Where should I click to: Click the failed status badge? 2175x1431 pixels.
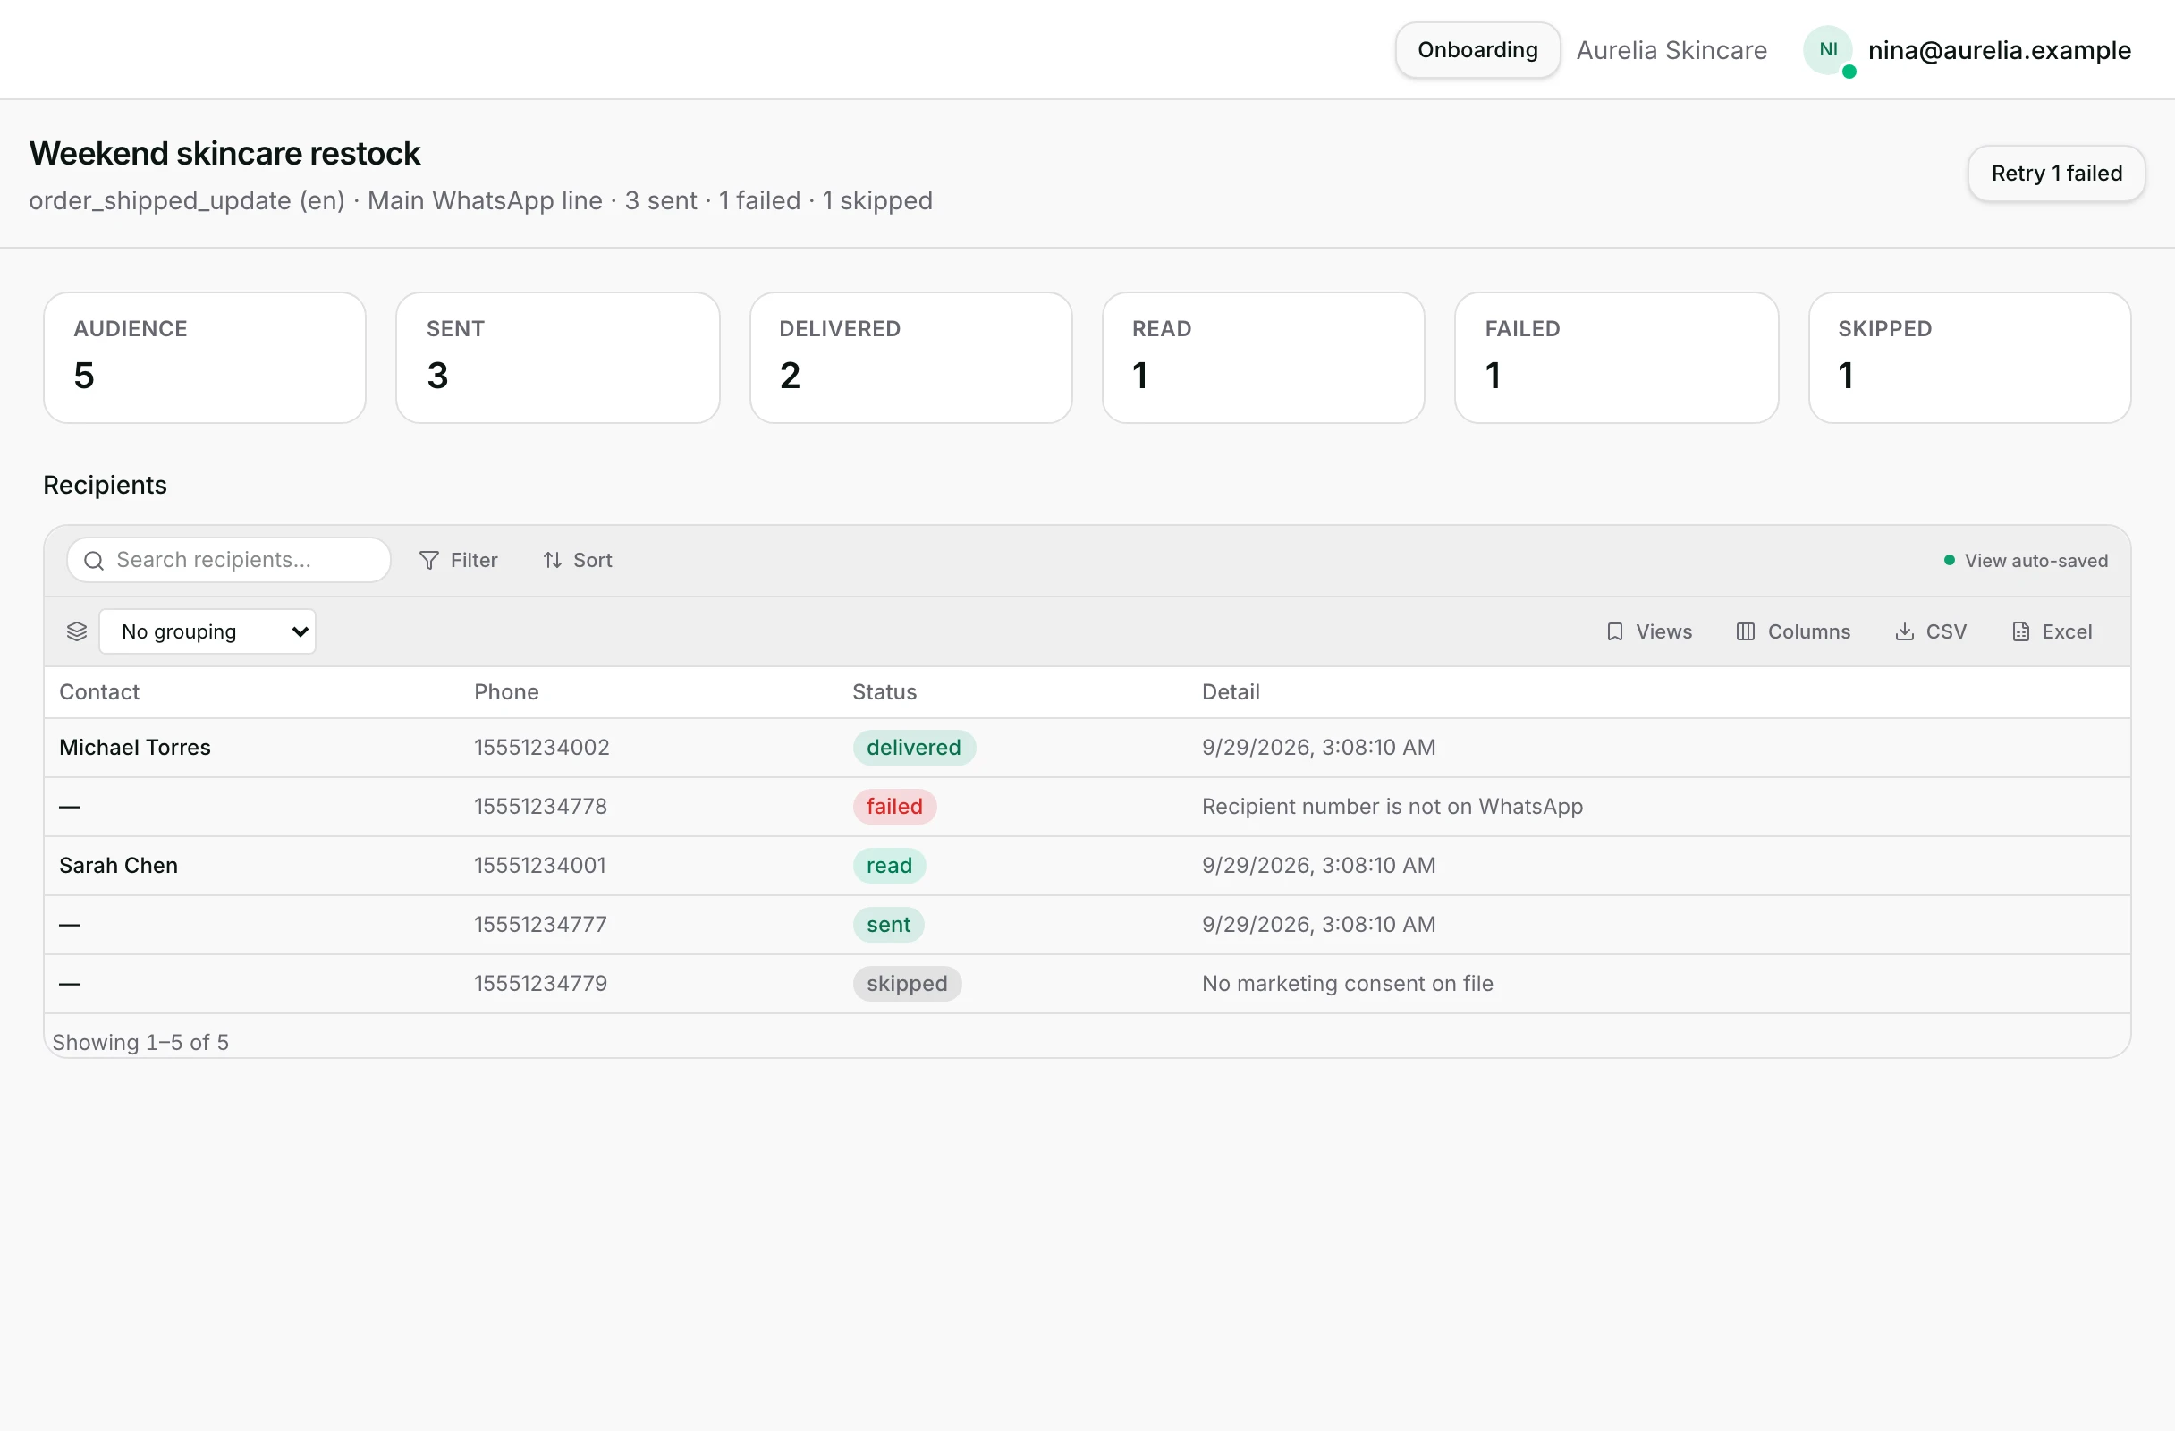click(x=894, y=807)
